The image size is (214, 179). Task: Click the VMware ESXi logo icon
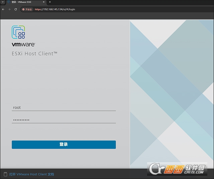pyautogui.click(x=19, y=32)
